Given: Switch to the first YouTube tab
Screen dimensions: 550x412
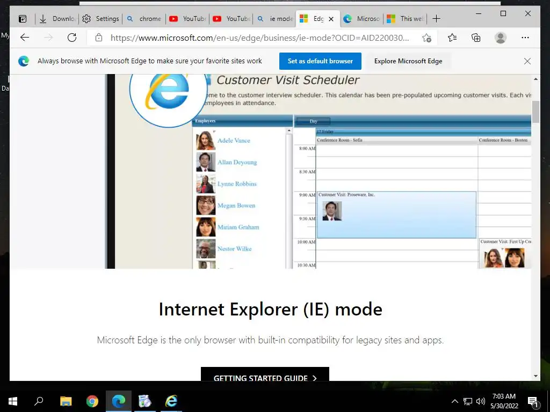Looking at the screenshot, I should click(x=187, y=19).
